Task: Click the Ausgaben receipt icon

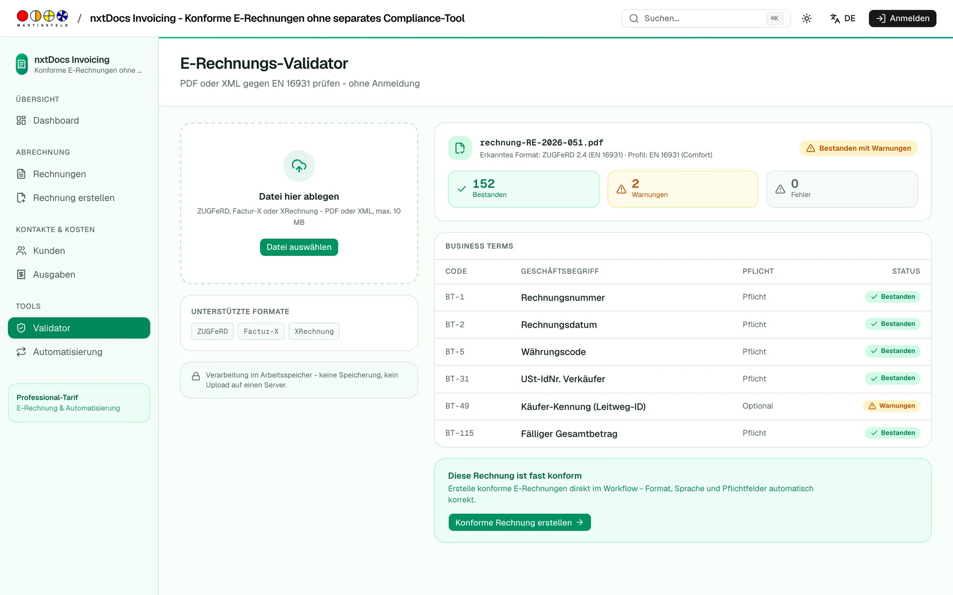Action: click(21, 275)
